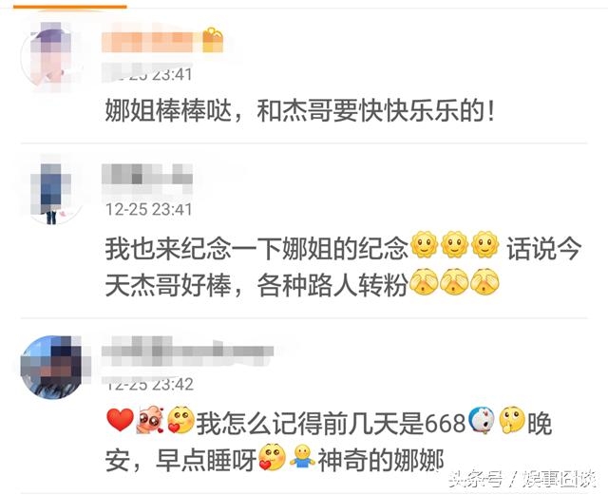Click the red heart emoji

click(121, 420)
